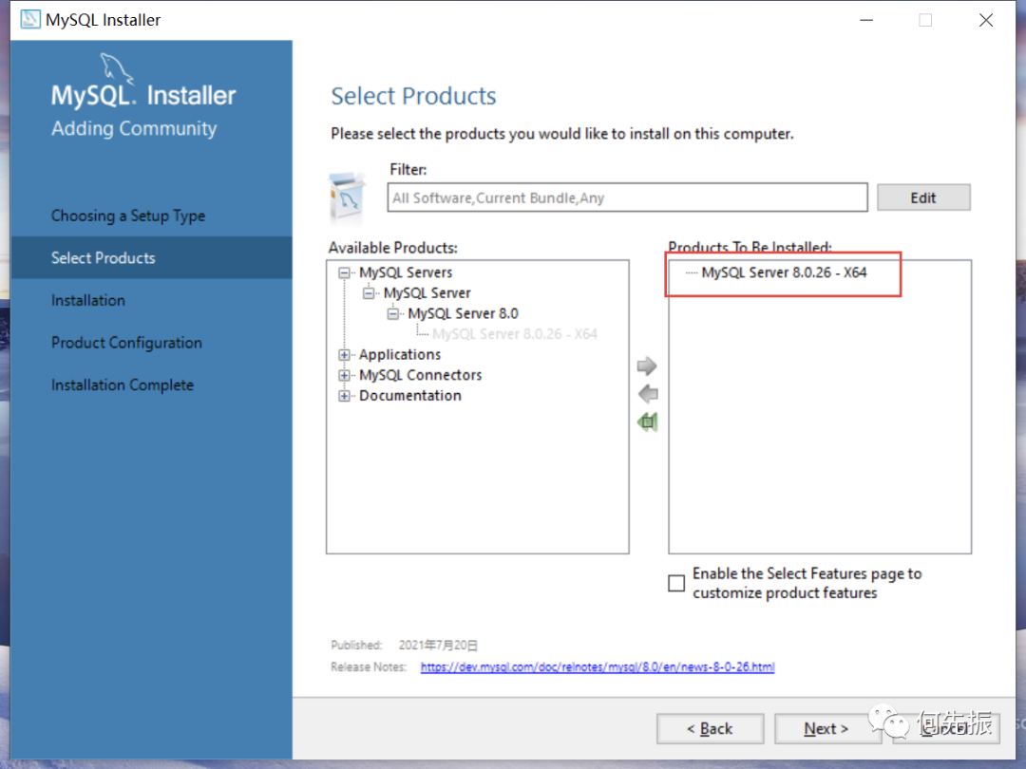This screenshot has height=769, width=1026.
Task: Click the Next button
Action: (827, 728)
